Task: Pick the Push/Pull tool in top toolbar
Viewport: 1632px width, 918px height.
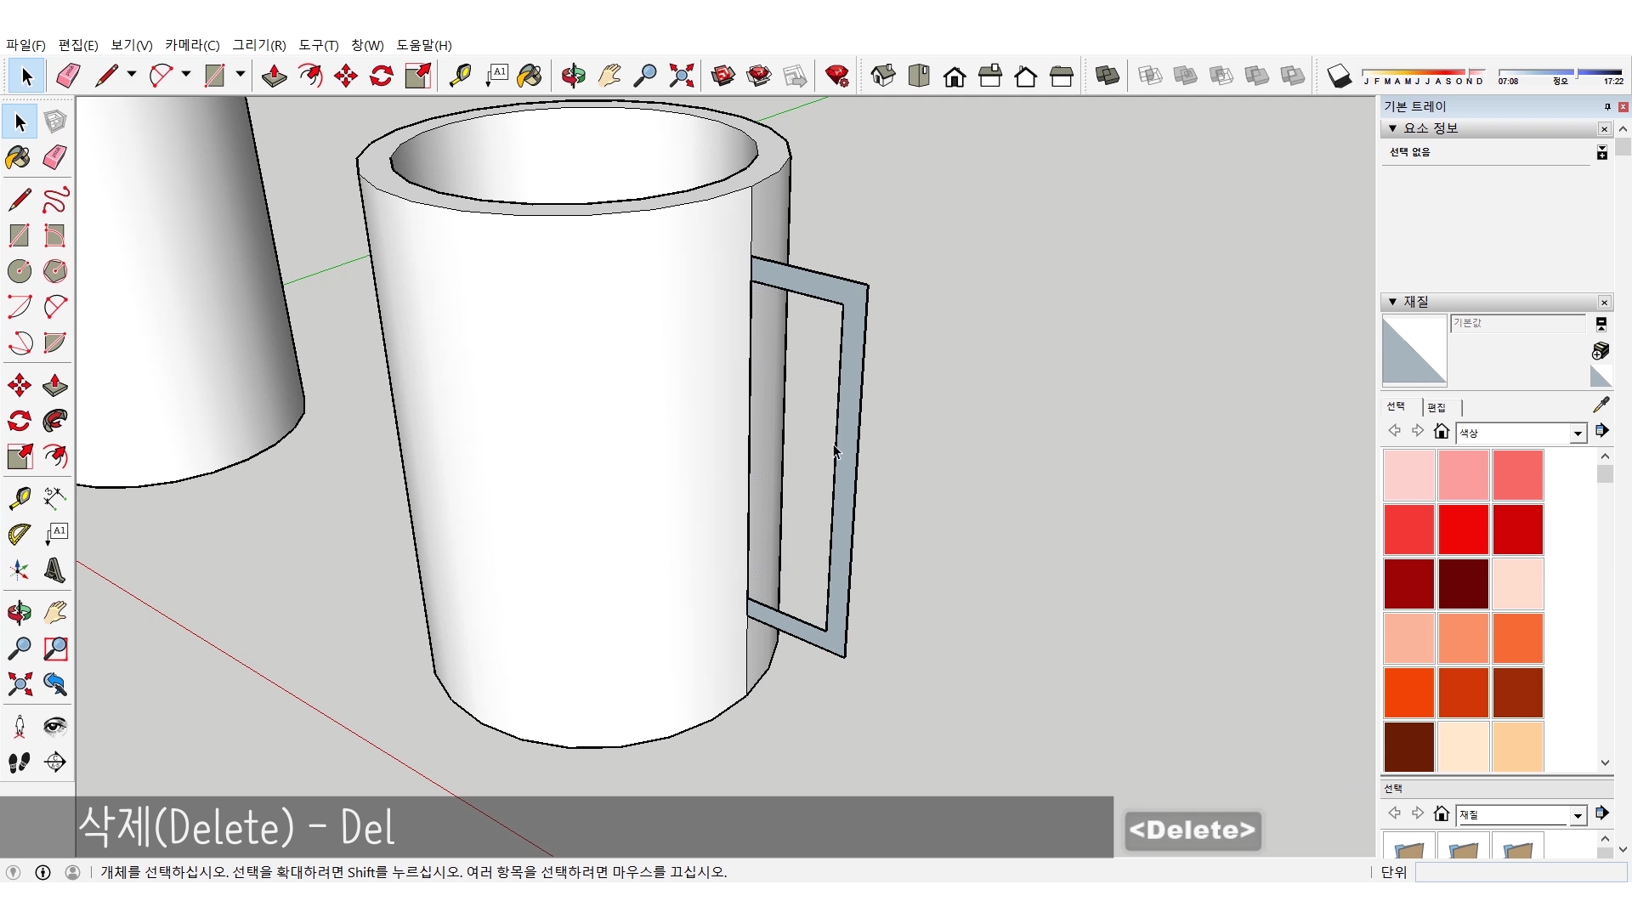Action: click(274, 76)
